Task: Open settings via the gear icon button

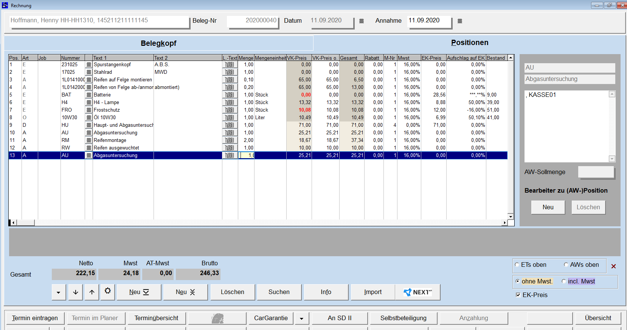Action: [108, 292]
